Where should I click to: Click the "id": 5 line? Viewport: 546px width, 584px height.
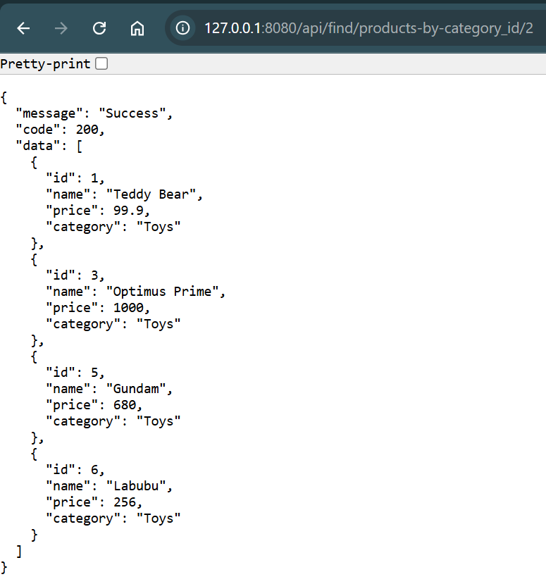click(75, 373)
